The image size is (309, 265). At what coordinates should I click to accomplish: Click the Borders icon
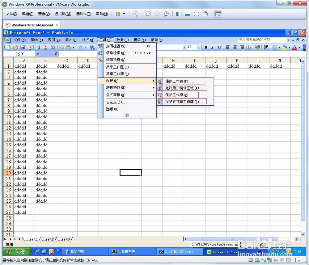click(x=274, y=47)
